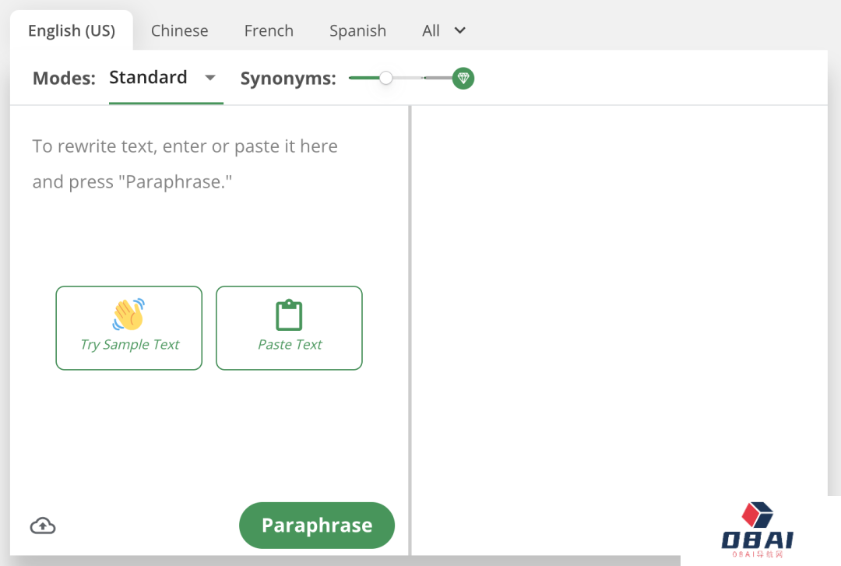The height and width of the screenshot is (566, 841).
Task: Open the Standard modes dropdown
Action: (x=149, y=78)
